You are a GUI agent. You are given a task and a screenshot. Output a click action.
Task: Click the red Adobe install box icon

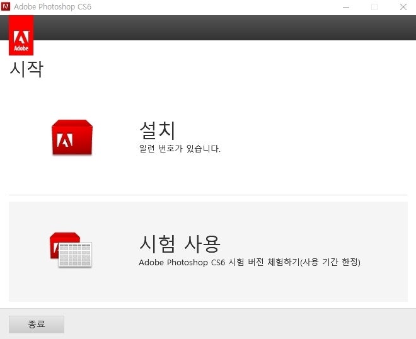[x=72, y=137]
